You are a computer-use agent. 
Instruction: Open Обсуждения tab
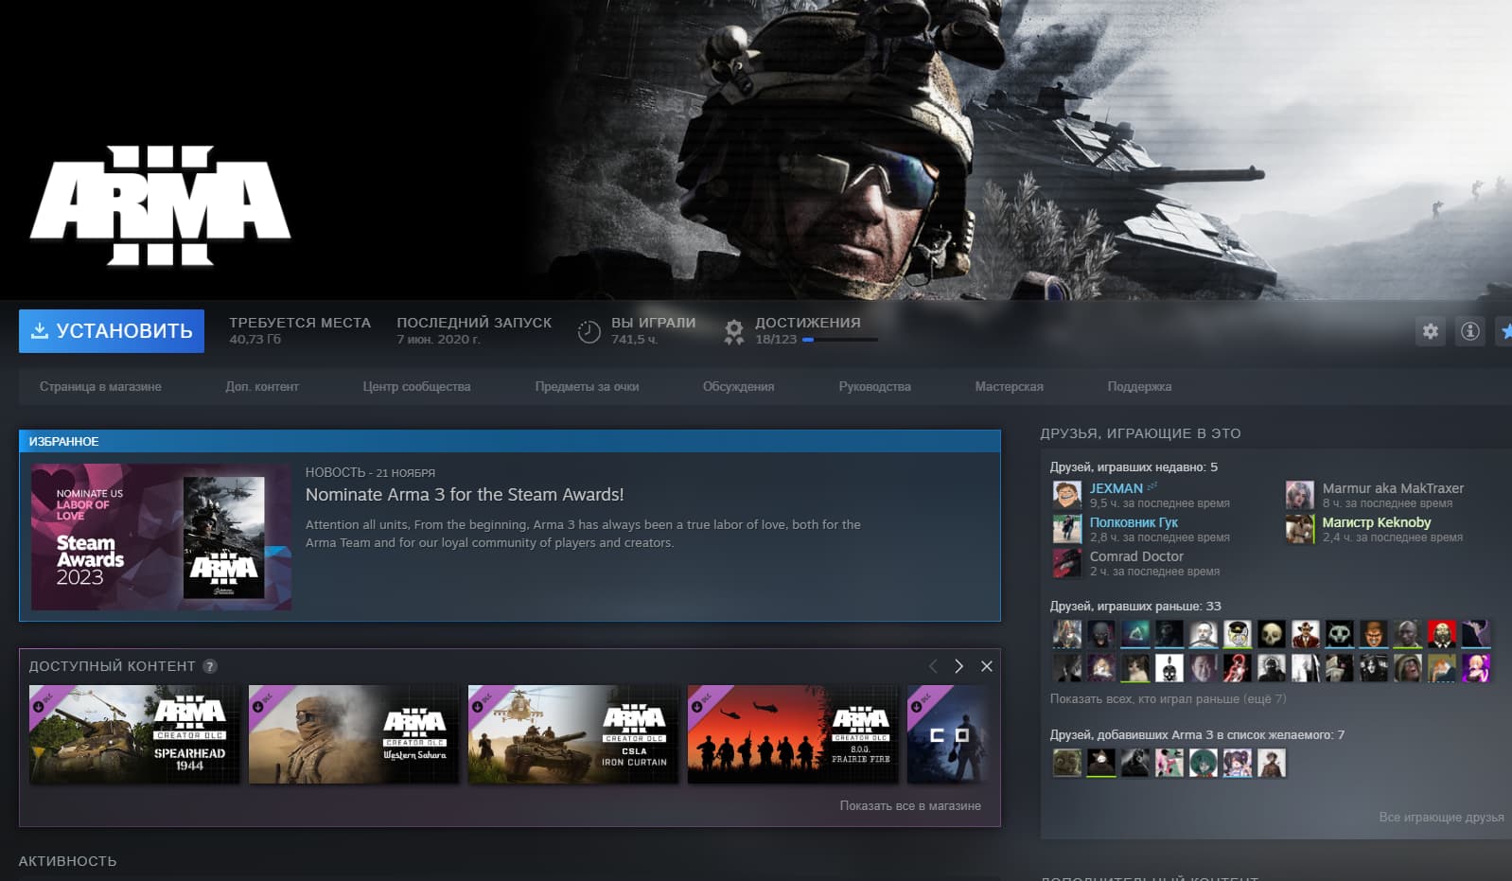pos(738,386)
